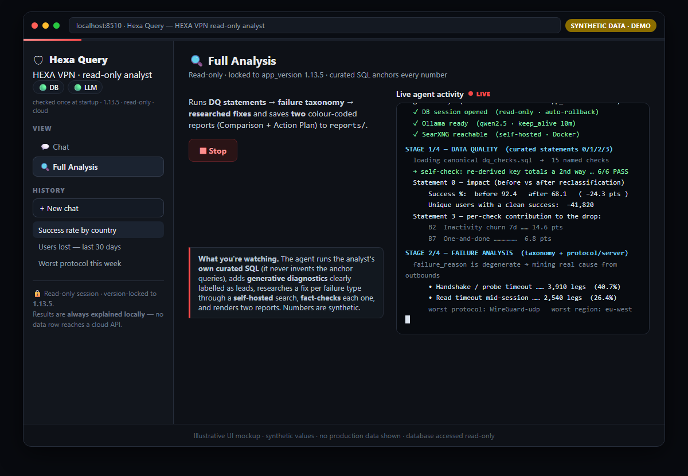Click the 'What you're watching' info box

pyautogui.click(x=286, y=283)
